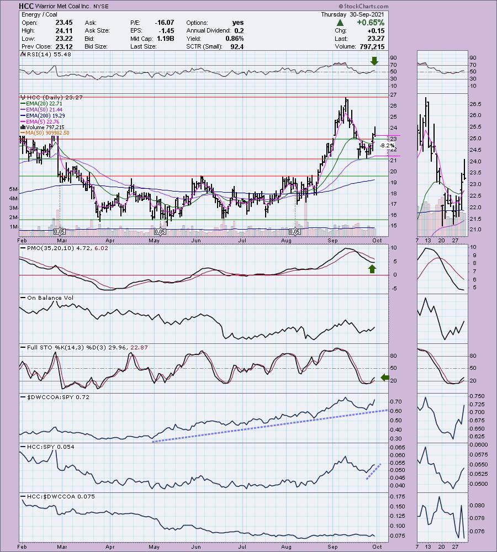Select the Warrior Met Coal Inc. company name

click(64, 6)
